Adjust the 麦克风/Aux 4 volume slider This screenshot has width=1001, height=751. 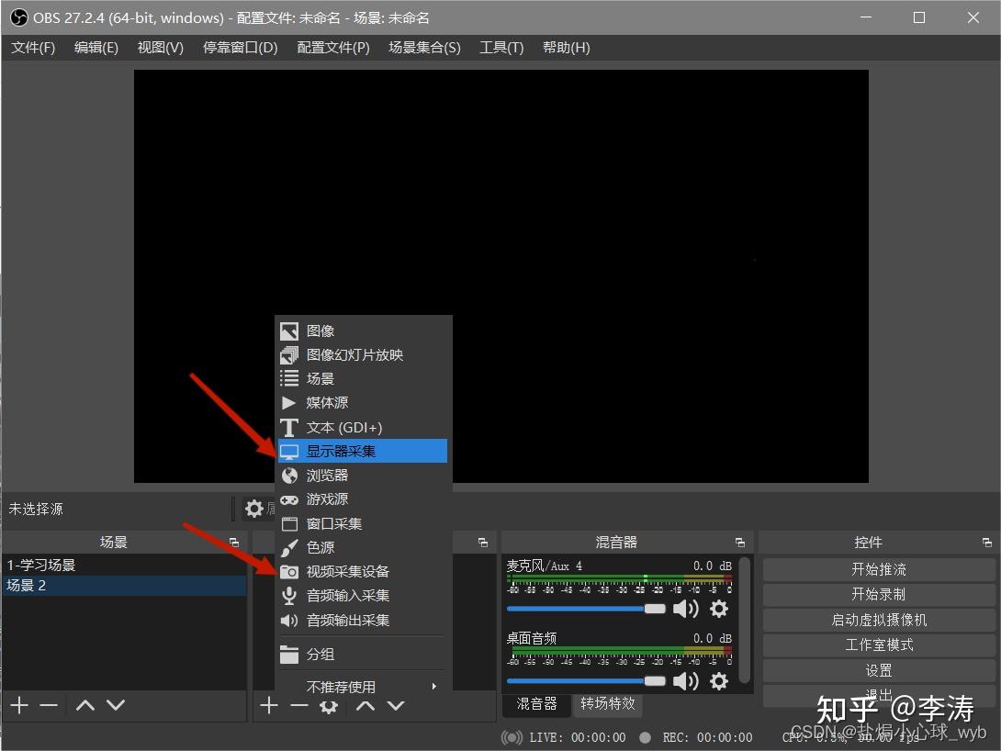click(586, 609)
